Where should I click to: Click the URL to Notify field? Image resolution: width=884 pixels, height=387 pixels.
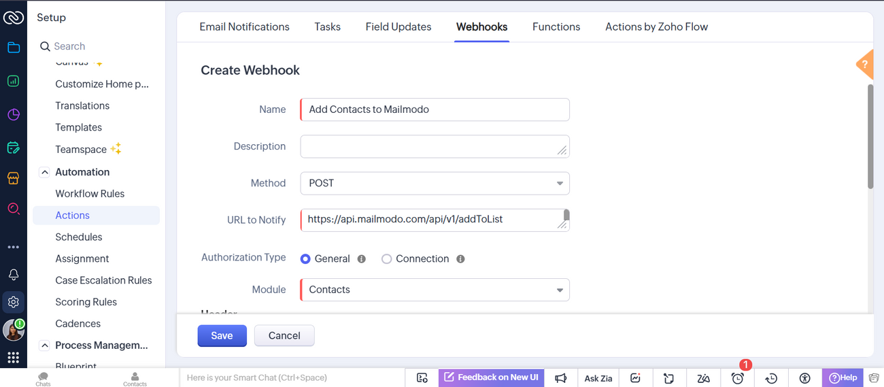[435, 220]
